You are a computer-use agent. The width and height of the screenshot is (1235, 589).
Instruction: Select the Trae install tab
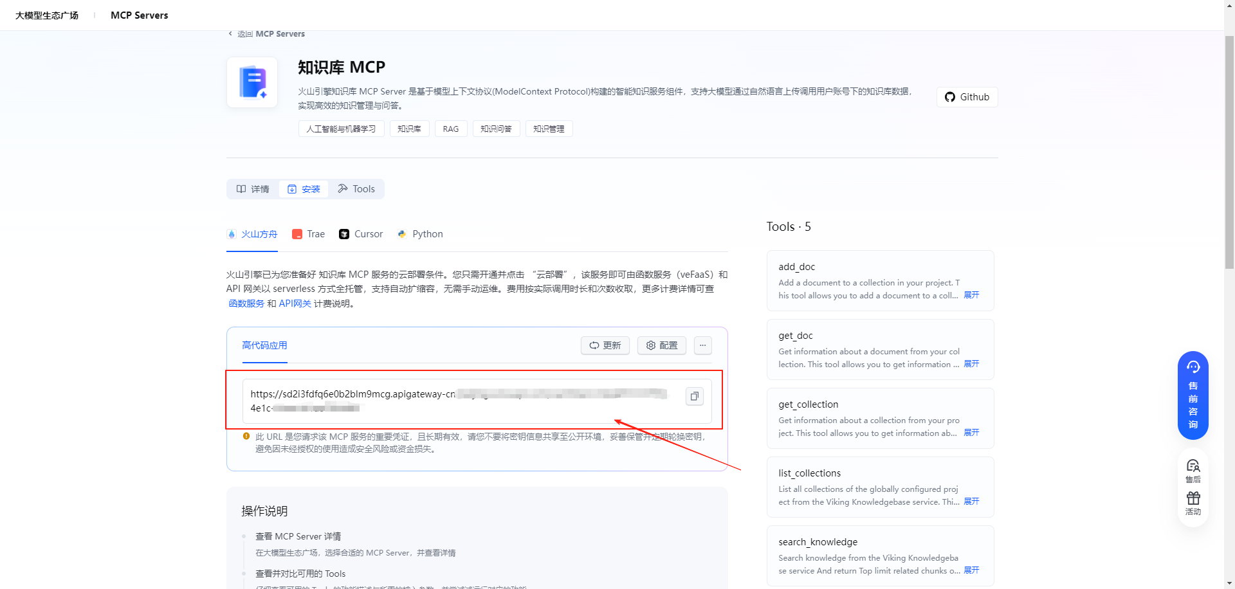(x=309, y=234)
